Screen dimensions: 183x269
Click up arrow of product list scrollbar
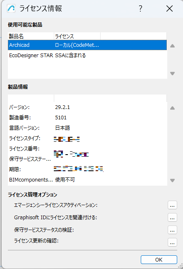coord(172,46)
